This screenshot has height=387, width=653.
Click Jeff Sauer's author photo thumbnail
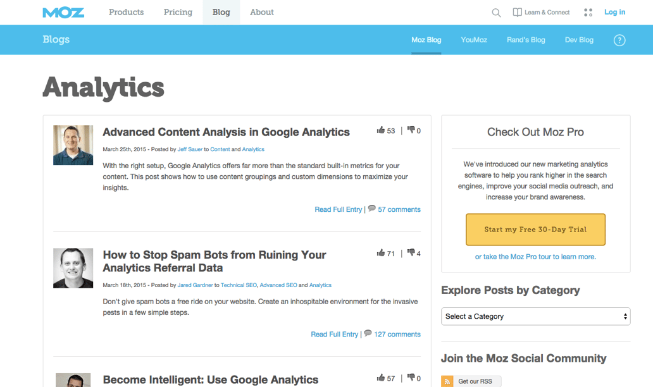click(x=73, y=145)
